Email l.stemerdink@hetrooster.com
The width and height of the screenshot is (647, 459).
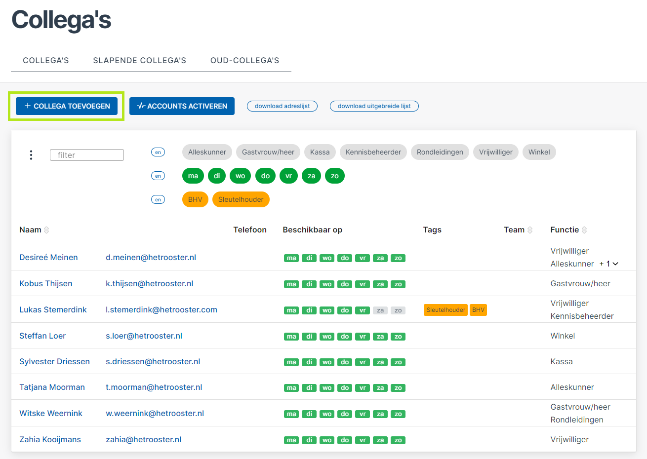[162, 309]
